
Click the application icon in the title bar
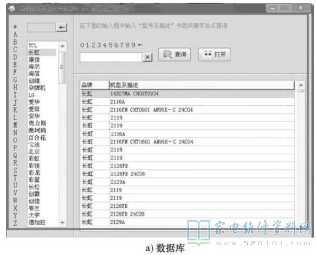click(x=12, y=9)
